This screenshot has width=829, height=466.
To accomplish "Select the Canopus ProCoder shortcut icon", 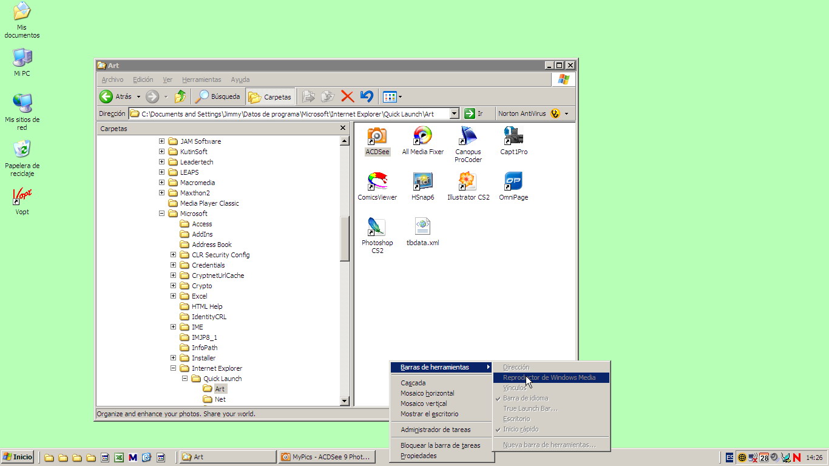I will pos(468,136).
